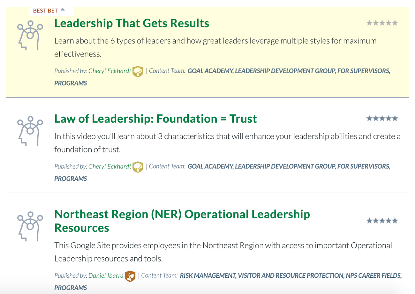
Task: Click leadership icon beside Law of Leadership
Action: coord(30,131)
